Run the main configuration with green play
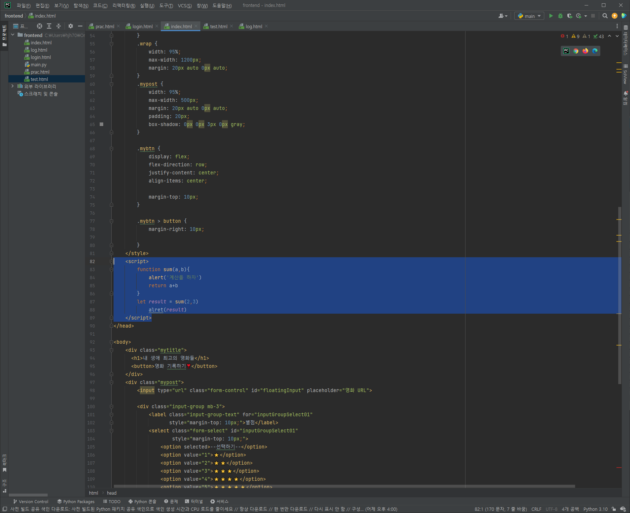Screen dimensions: 630x513 pyautogui.click(x=551, y=16)
